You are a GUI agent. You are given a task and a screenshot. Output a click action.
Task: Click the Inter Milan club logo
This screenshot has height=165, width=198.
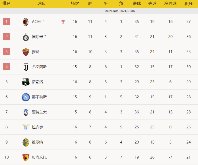coord(26,37)
